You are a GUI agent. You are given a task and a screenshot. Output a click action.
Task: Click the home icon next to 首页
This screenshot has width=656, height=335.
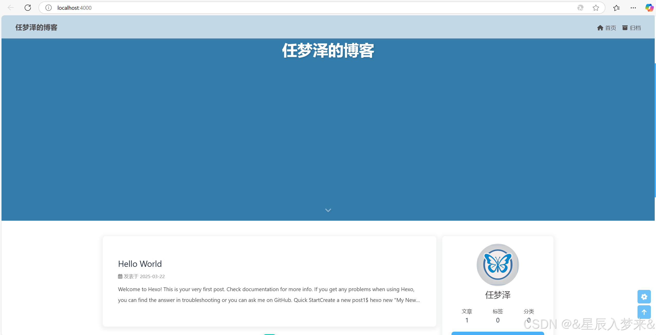[600, 28]
